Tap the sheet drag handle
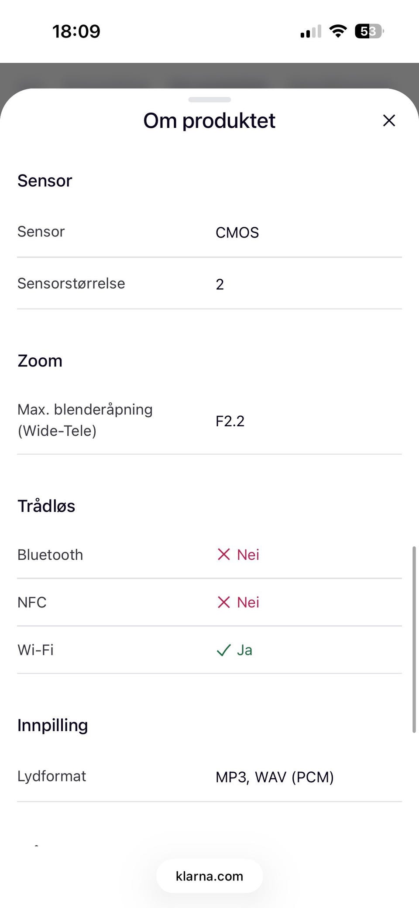Viewport: 419px width, 908px height. (209, 99)
